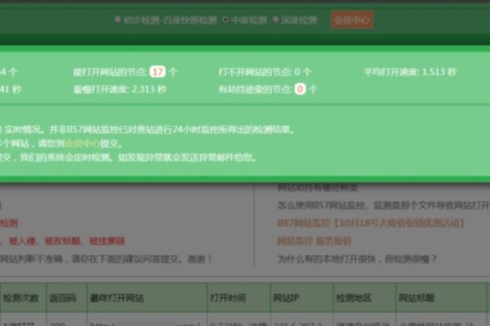Screen dimensions: 490x326
Task: Click 打不开网站的节点 0 个 text
Action: tap(265, 72)
